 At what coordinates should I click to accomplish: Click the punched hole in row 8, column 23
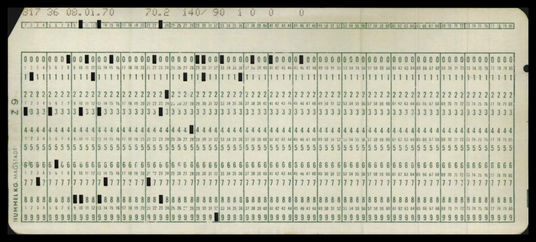[x=161, y=199]
